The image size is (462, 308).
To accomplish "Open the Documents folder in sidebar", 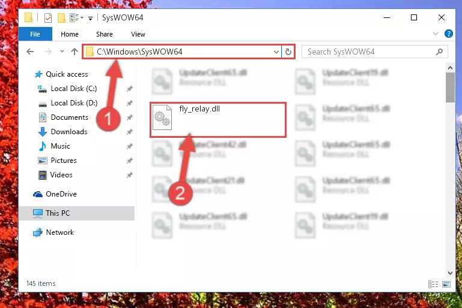I will coord(64,117).
